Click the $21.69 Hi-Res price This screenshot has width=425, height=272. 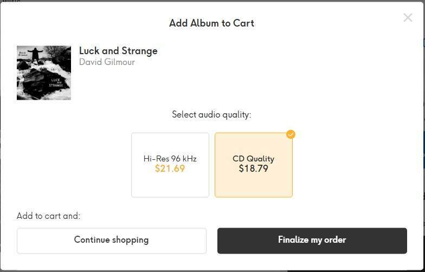tap(170, 169)
